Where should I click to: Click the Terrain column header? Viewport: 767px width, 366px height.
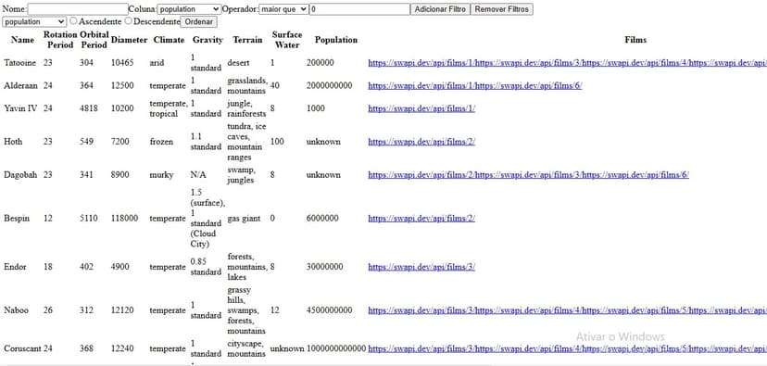point(247,40)
